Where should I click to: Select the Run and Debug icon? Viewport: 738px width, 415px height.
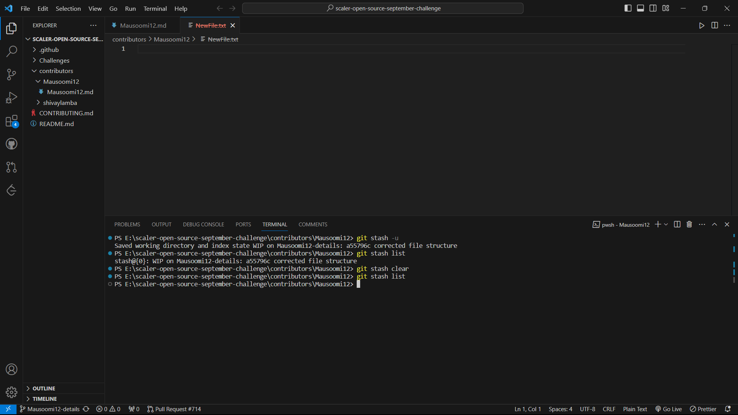pos(12,98)
